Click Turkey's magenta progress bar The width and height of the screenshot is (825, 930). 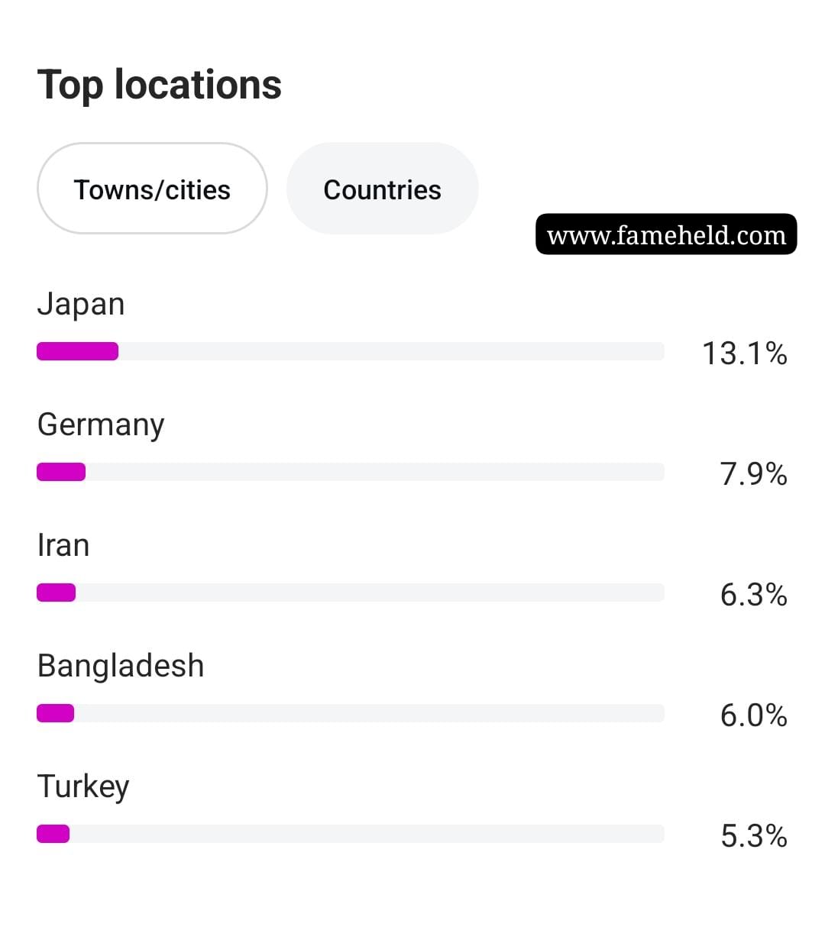[x=53, y=834]
